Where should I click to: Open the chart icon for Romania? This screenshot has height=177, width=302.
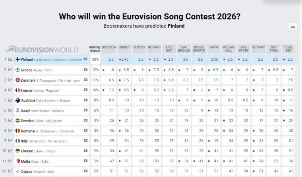11,131
